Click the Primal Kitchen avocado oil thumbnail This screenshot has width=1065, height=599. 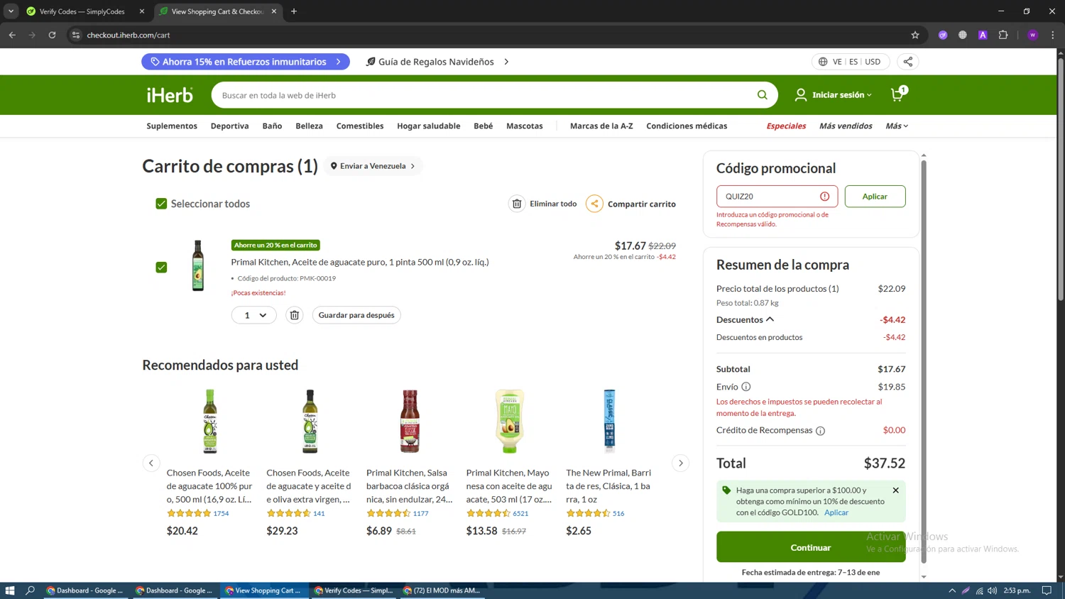point(198,265)
